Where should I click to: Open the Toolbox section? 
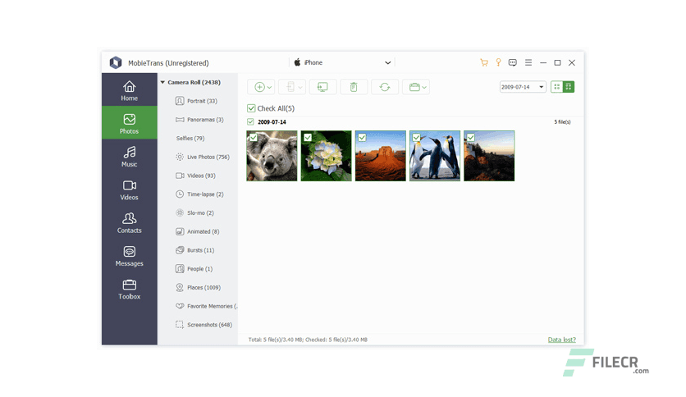tap(129, 289)
